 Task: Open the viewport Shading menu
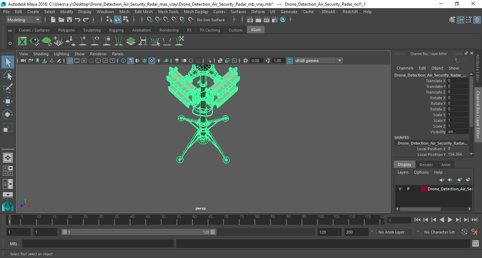point(41,54)
